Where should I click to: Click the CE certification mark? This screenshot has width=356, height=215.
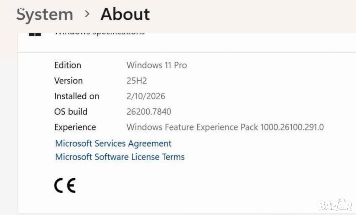65,186
